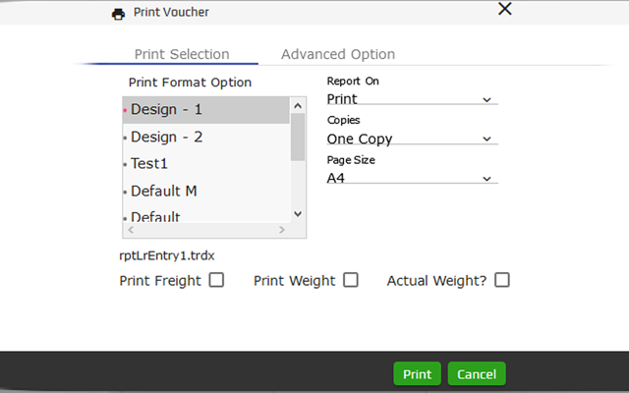Close the Print Voucher dialog

504,9
